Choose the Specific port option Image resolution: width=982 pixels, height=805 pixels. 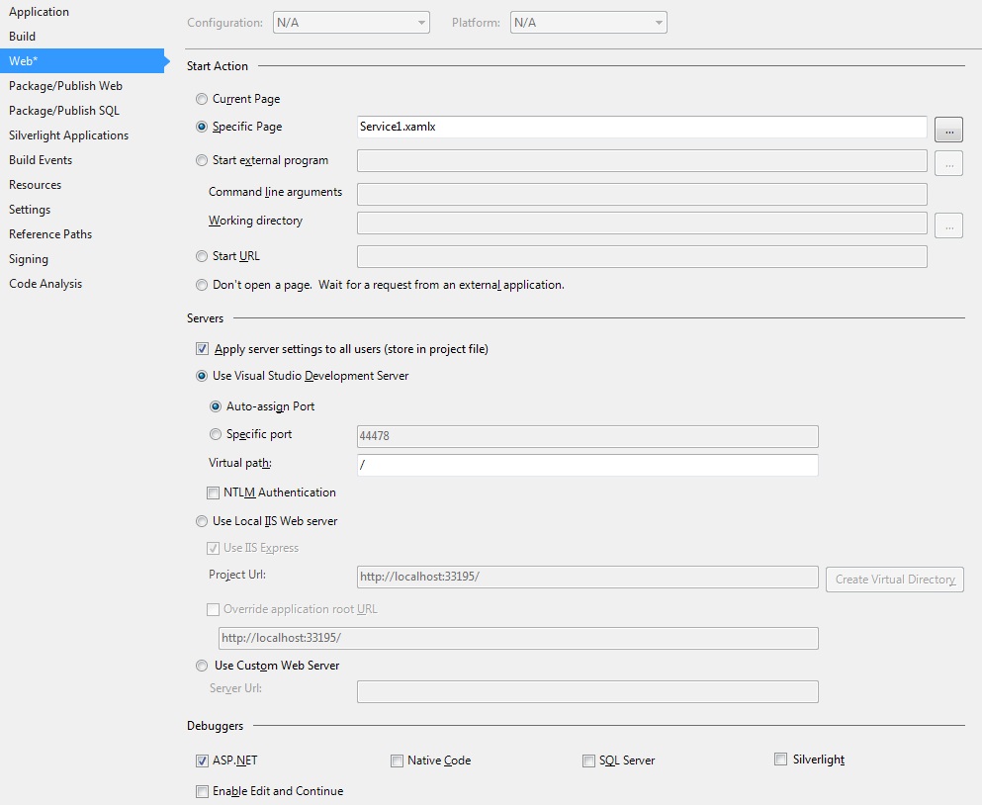click(x=216, y=434)
